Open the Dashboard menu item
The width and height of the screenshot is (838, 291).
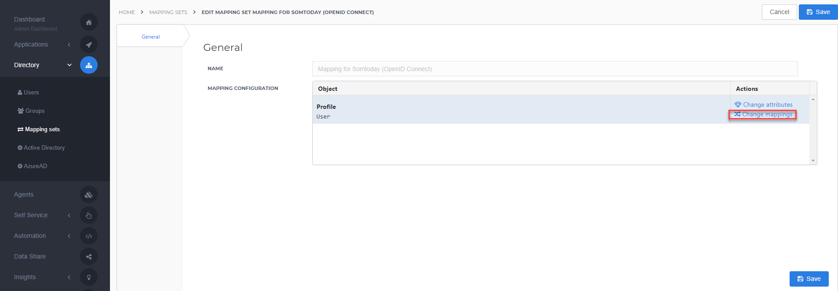pyautogui.click(x=29, y=19)
